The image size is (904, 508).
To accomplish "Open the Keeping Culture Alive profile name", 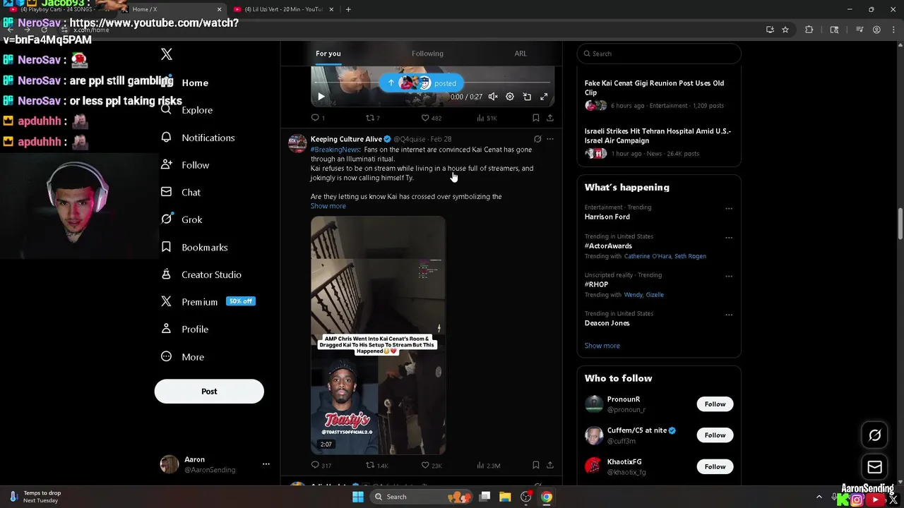I will tap(346, 139).
